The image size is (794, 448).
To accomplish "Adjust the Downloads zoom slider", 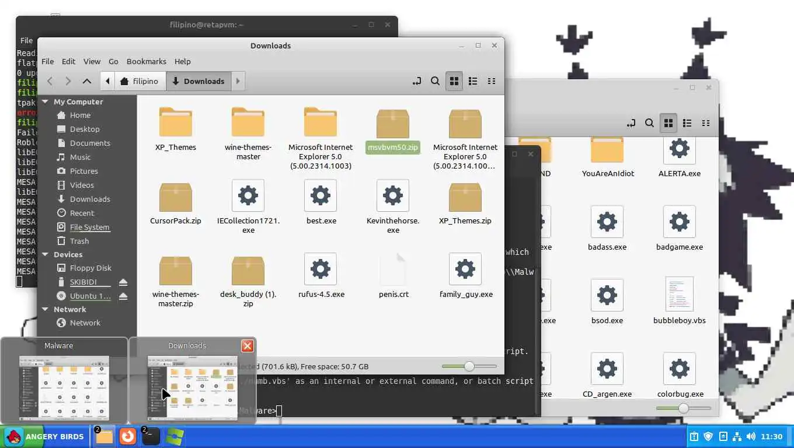I will [x=469, y=366].
